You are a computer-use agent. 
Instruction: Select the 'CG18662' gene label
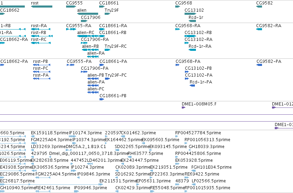(x=10, y=10)
